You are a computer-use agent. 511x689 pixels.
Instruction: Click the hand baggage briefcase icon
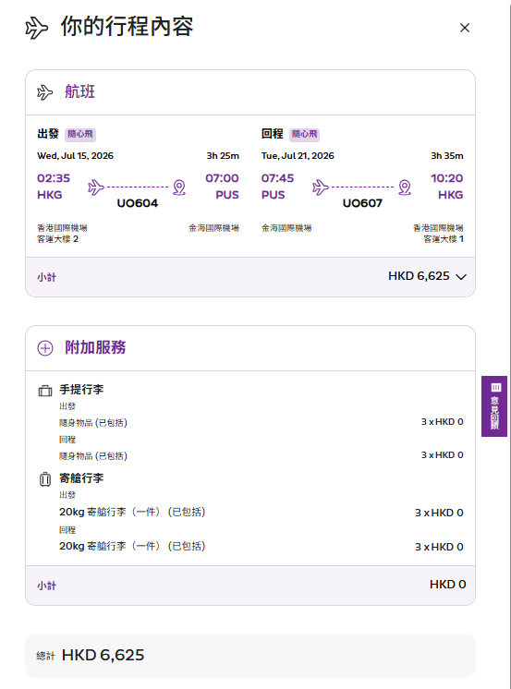pyautogui.click(x=45, y=391)
